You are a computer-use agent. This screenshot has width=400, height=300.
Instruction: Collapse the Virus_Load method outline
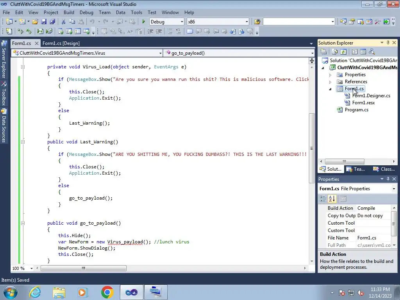click(23, 67)
